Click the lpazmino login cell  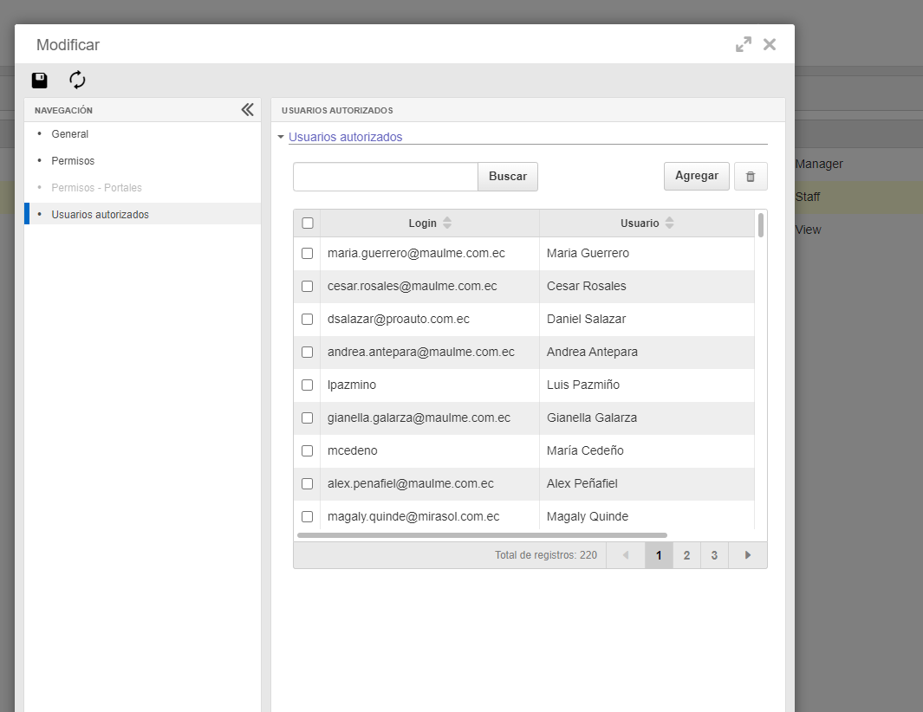(430, 385)
